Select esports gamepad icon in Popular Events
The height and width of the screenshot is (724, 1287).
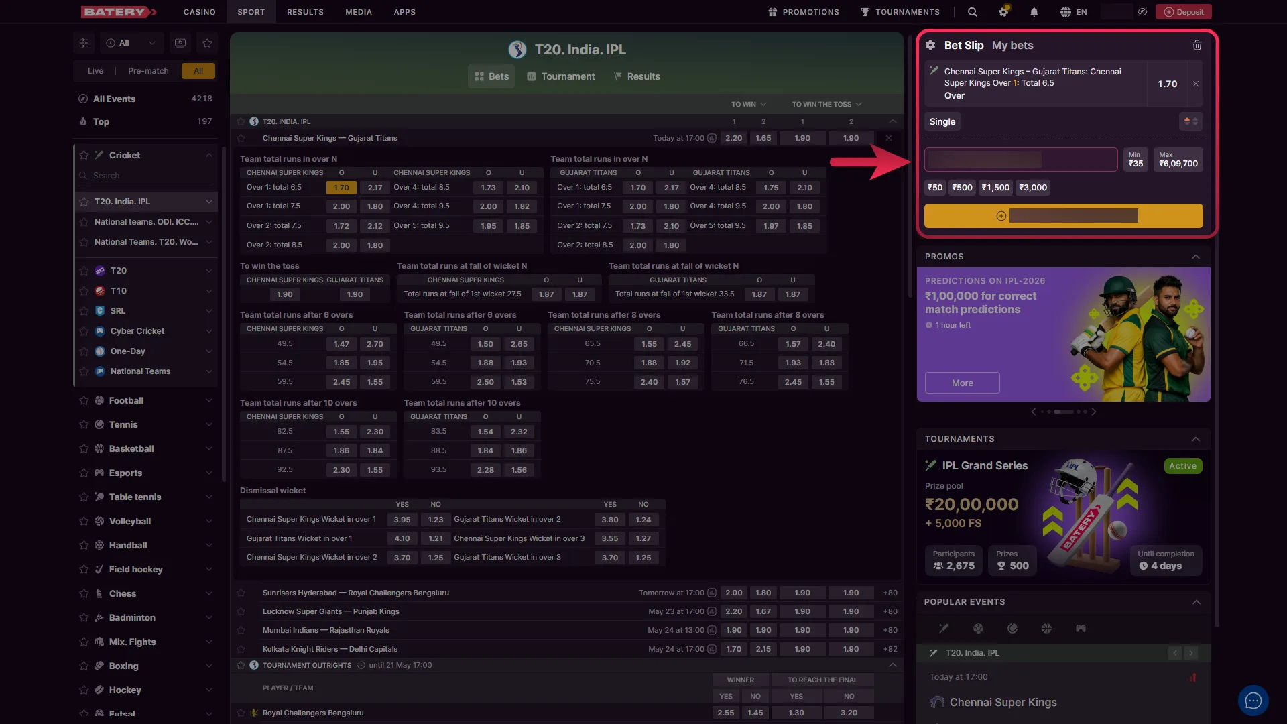click(1081, 629)
